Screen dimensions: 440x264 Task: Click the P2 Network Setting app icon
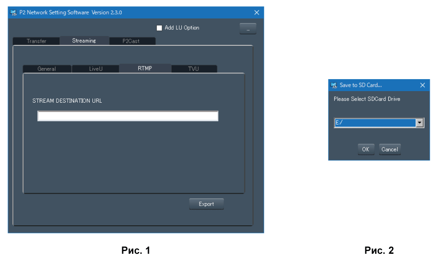point(13,12)
